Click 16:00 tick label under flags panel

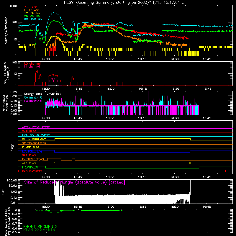coord(110,177)
